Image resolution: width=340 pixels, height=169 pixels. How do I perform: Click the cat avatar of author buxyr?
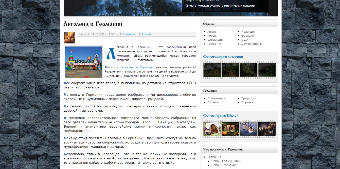(69, 38)
